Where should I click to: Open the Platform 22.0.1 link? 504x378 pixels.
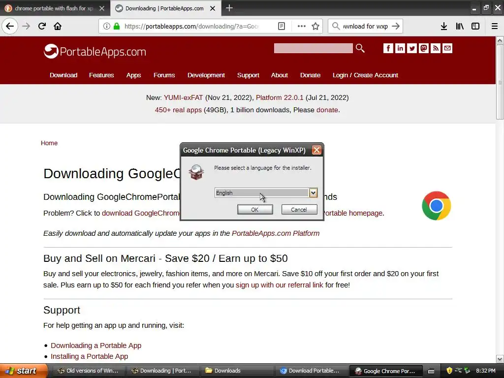tap(280, 97)
